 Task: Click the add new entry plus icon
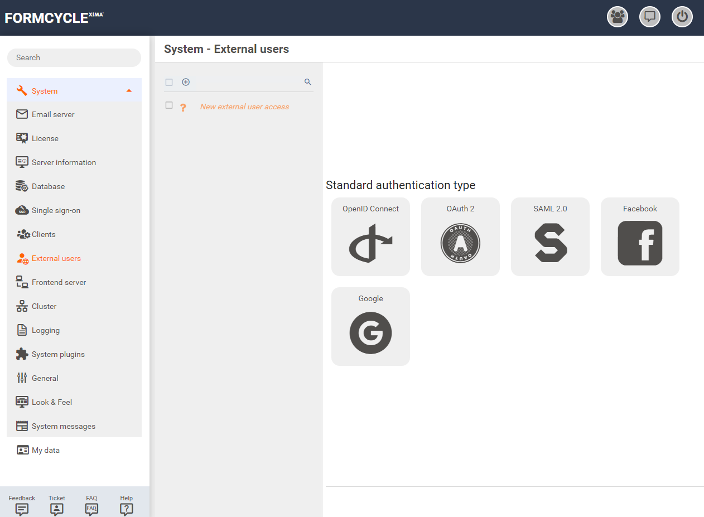pos(186,82)
